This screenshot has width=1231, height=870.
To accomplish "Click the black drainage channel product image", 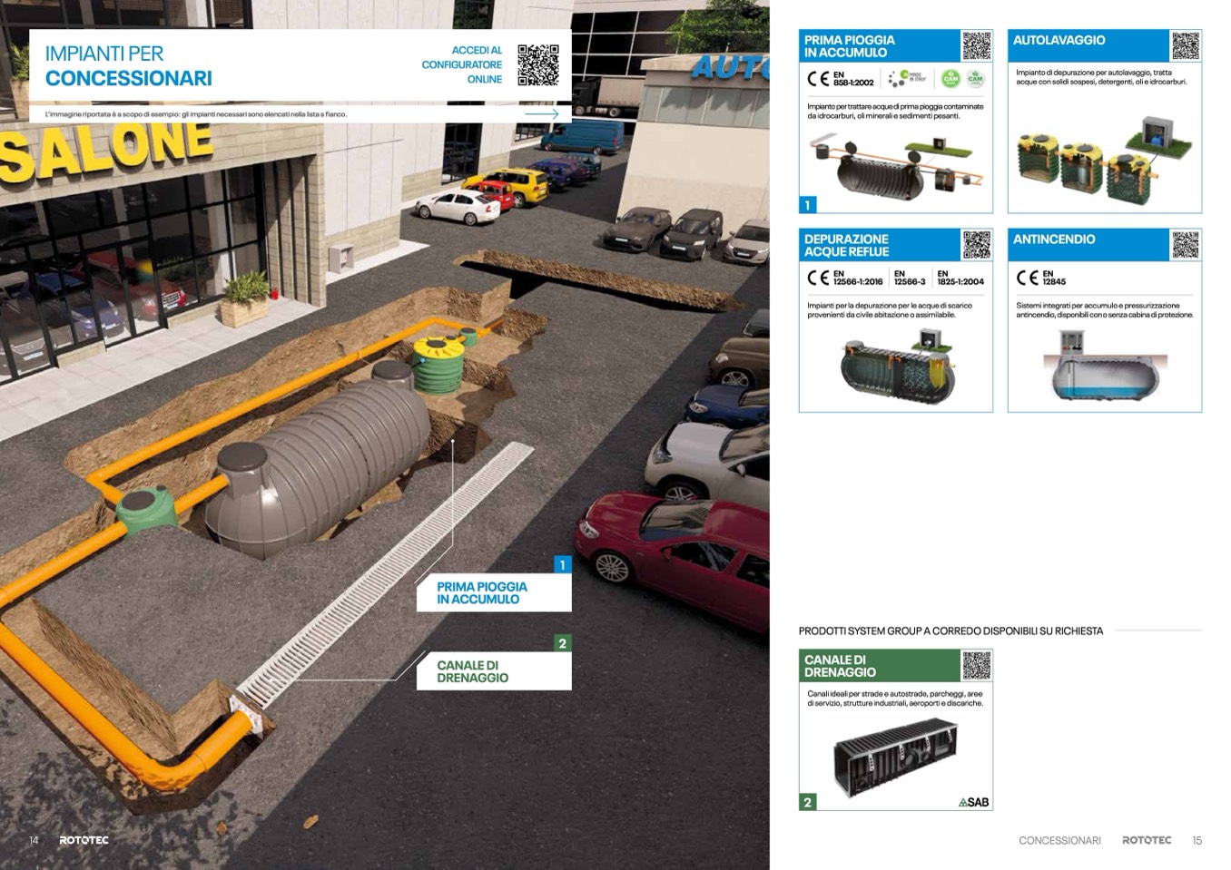I will [895, 756].
